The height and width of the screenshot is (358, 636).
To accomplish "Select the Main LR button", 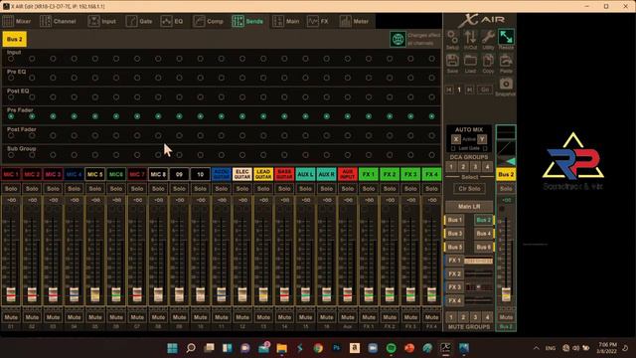I will pyautogui.click(x=469, y=207).
